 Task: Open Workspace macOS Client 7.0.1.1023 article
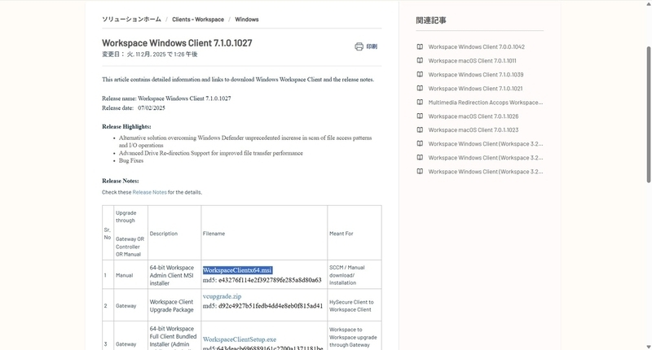tap(474, 130)
